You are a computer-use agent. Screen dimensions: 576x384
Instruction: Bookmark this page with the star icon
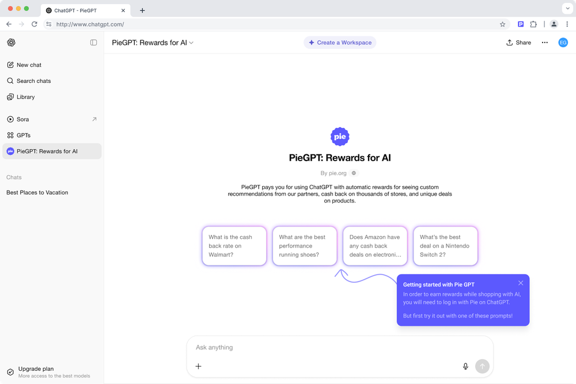click(502, 24)
